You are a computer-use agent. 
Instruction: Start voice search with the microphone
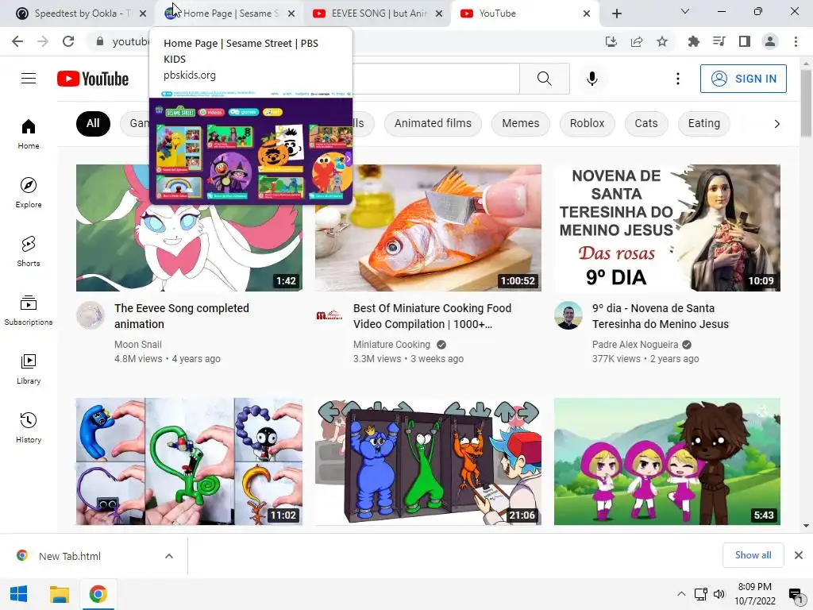[592, 79]
